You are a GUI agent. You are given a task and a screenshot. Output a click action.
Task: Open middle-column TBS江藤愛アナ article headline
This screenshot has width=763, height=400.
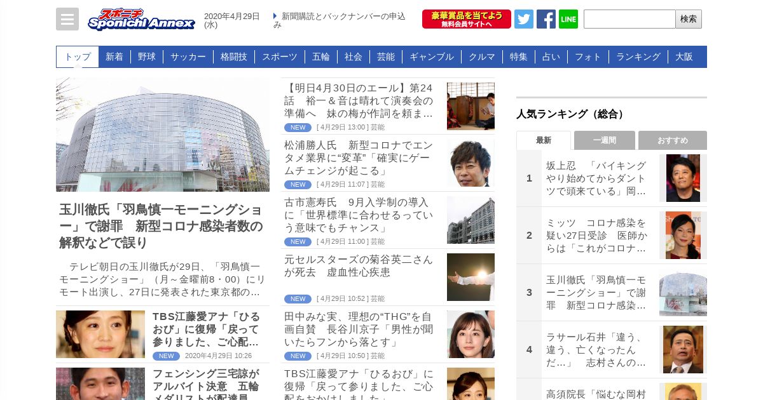pyautogui.click(x=359, y=383)
